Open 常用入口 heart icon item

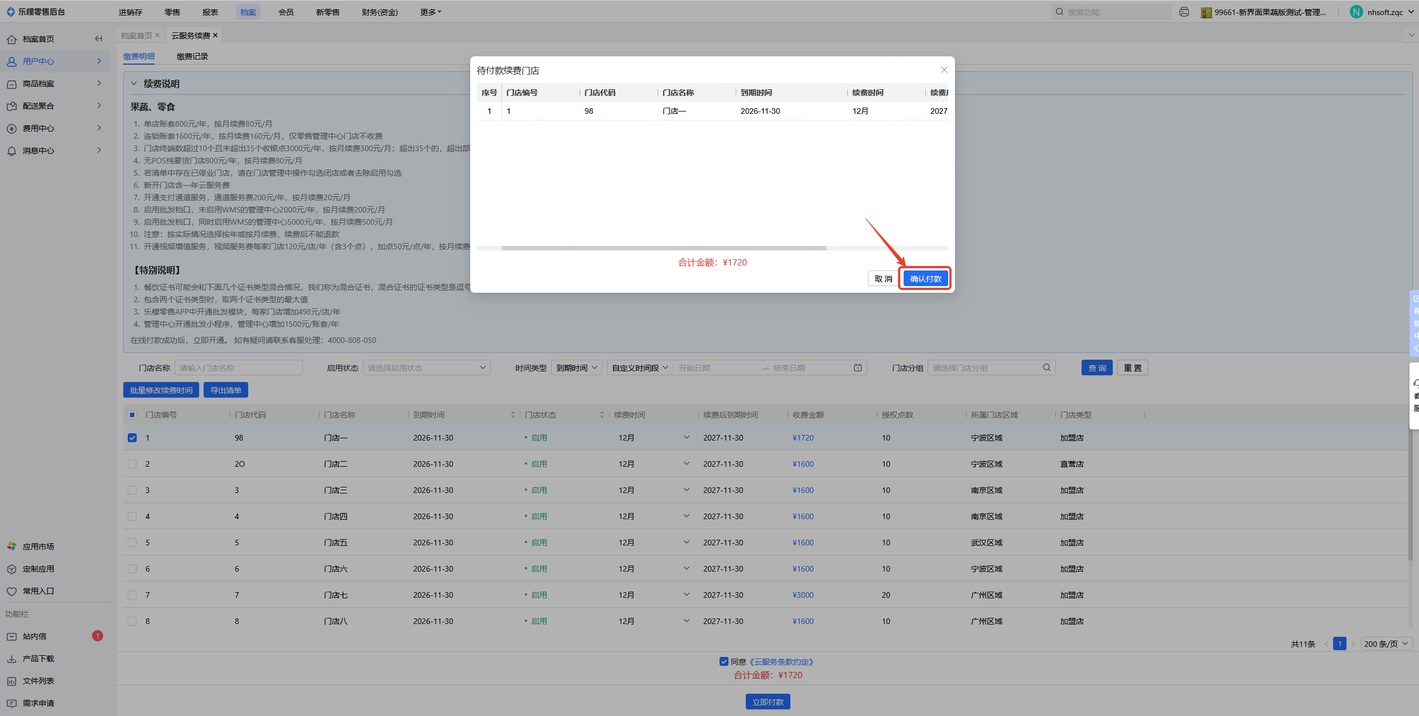(12, 591)
